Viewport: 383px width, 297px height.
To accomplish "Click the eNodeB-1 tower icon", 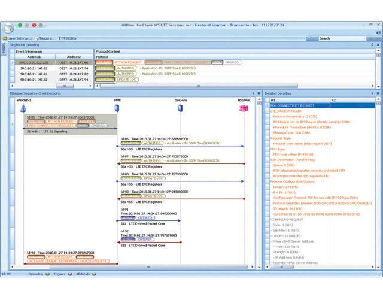I will click(x=23, y=108).
